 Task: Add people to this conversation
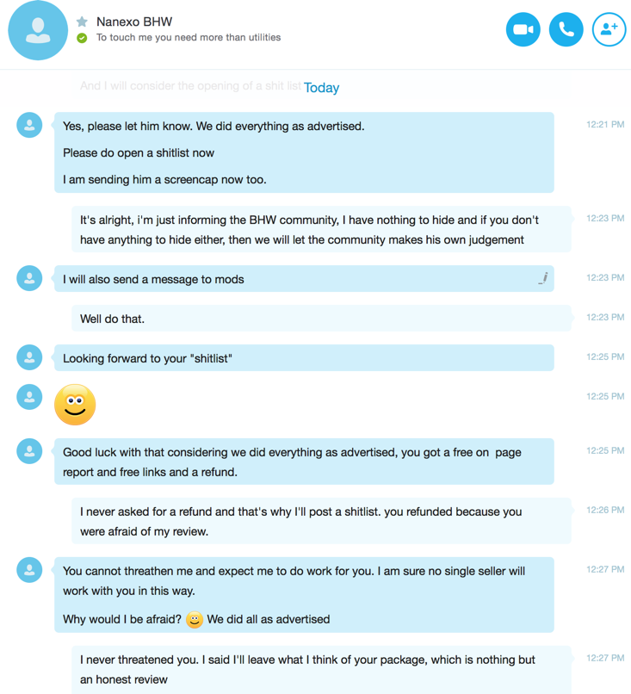609,29
